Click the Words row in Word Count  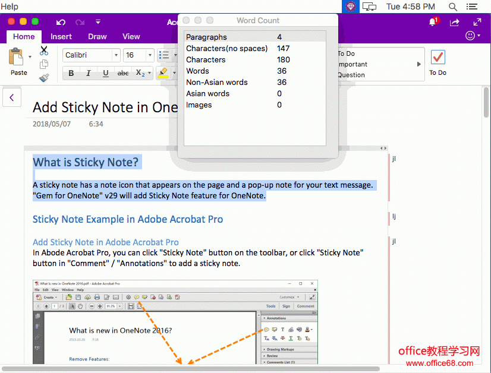[255, 71]
